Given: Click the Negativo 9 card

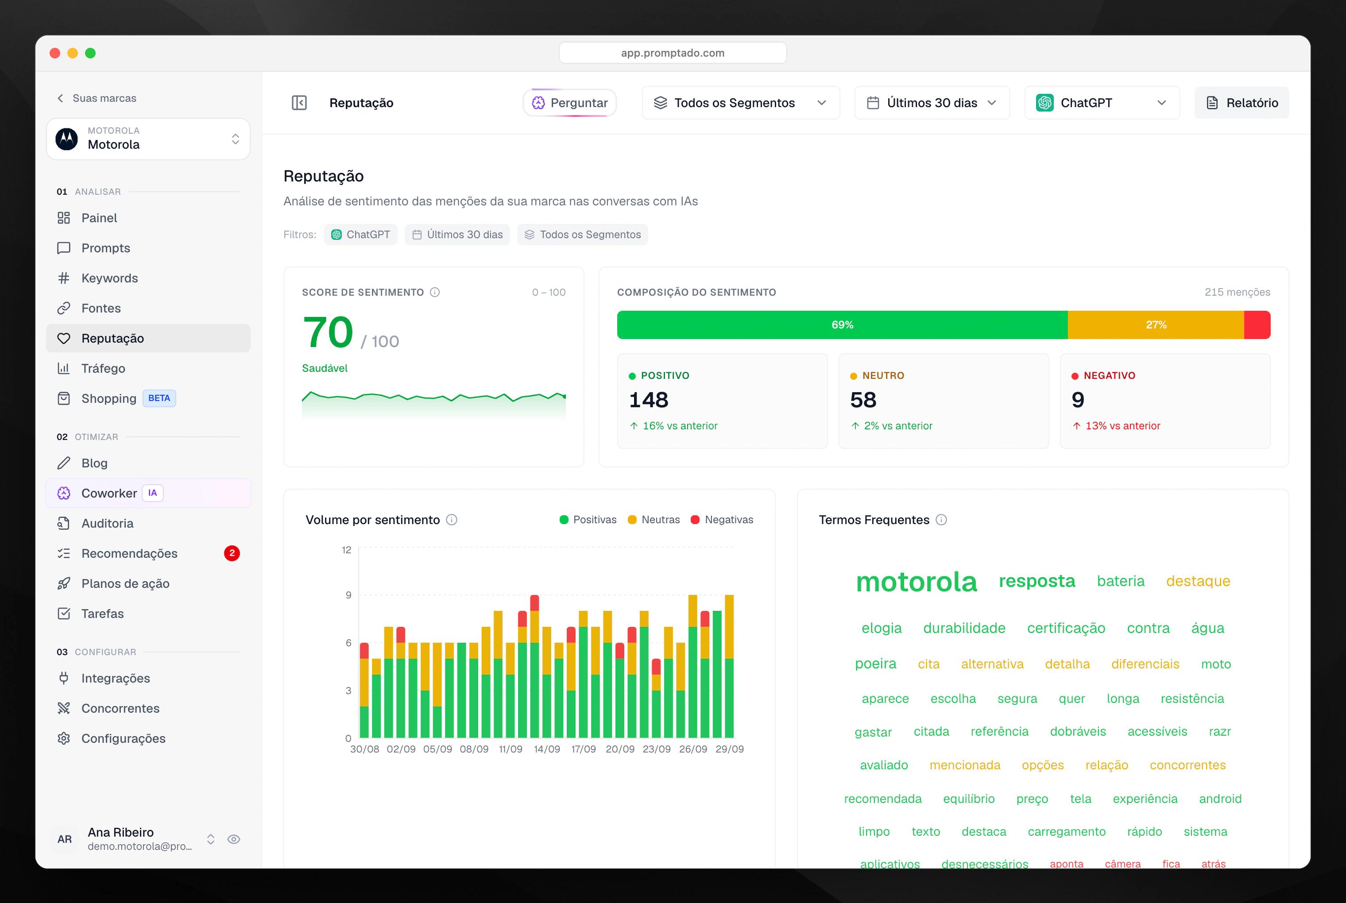Looking at the screenshot, I should (1165, 401).
